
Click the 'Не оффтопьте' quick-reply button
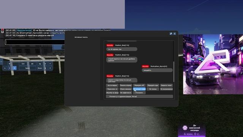126,93
